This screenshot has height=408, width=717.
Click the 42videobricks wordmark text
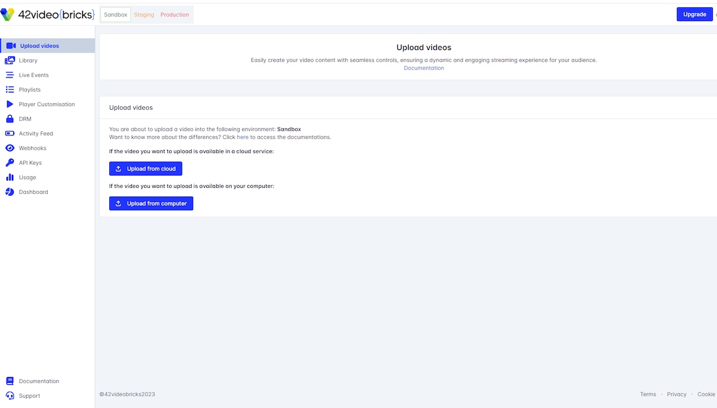click(56, 14)
